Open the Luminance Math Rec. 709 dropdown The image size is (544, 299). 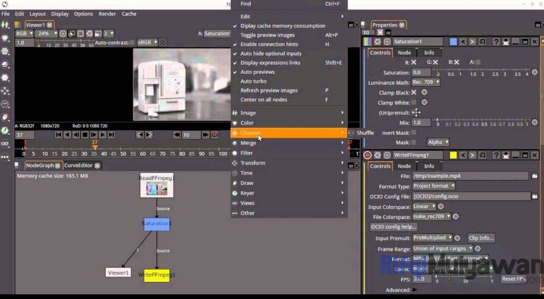coord(426,82)
